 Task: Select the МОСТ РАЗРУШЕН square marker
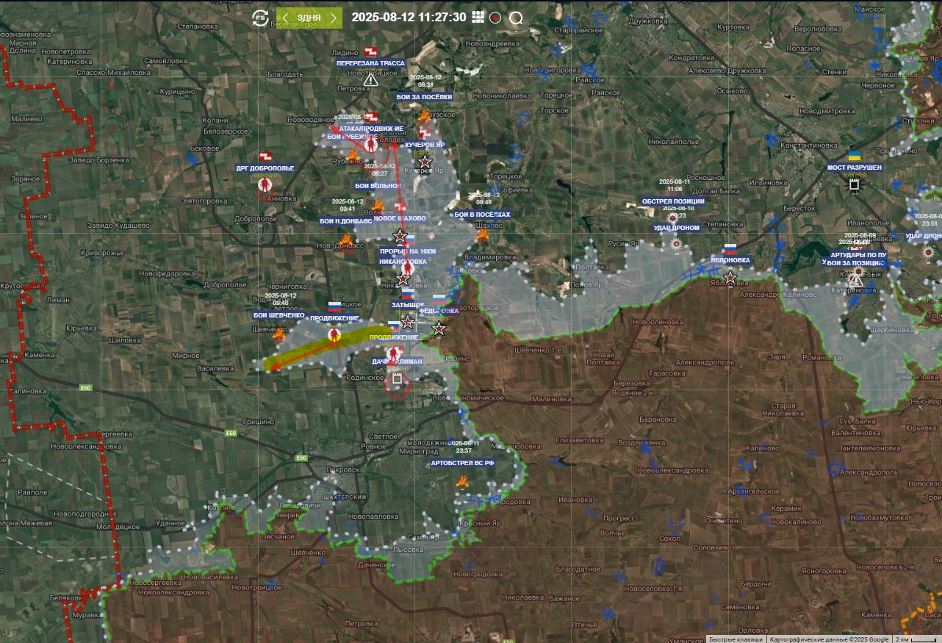click(854, 185)
